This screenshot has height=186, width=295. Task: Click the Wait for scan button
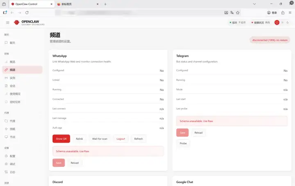[x=100, y=139]
